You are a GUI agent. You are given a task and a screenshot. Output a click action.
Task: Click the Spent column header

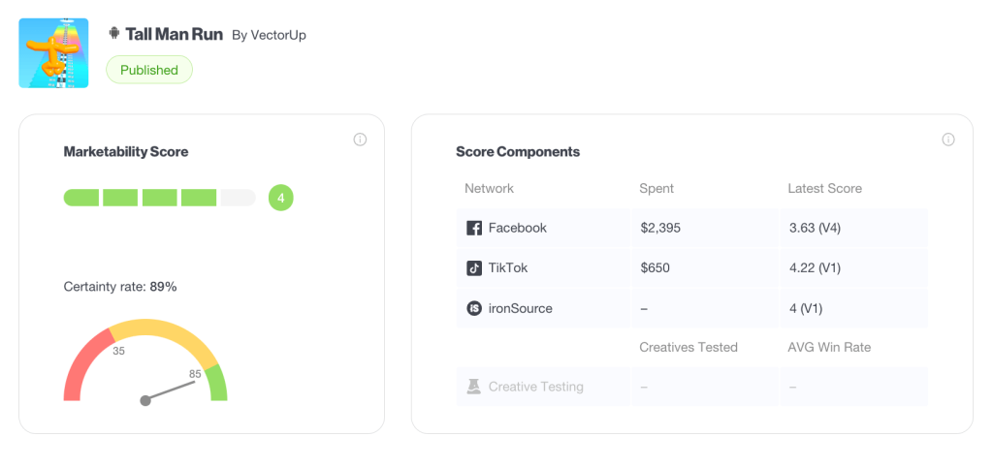(657, 188)
